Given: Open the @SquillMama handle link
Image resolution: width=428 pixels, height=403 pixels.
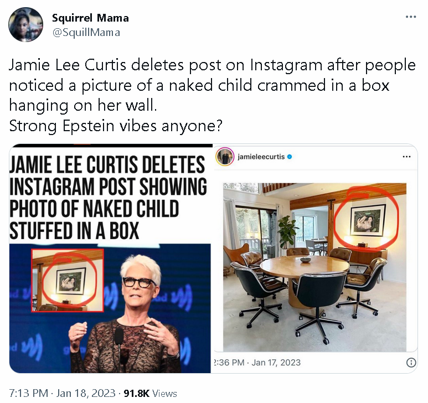Looking at the screenshot, I should click(86, 33).
